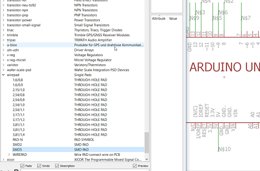Toggle the Smds checkbox
260x171 pixels.
coord(39,166)
